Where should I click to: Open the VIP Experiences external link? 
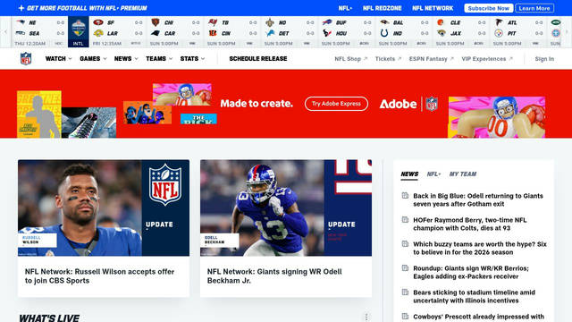pos(487,59)
